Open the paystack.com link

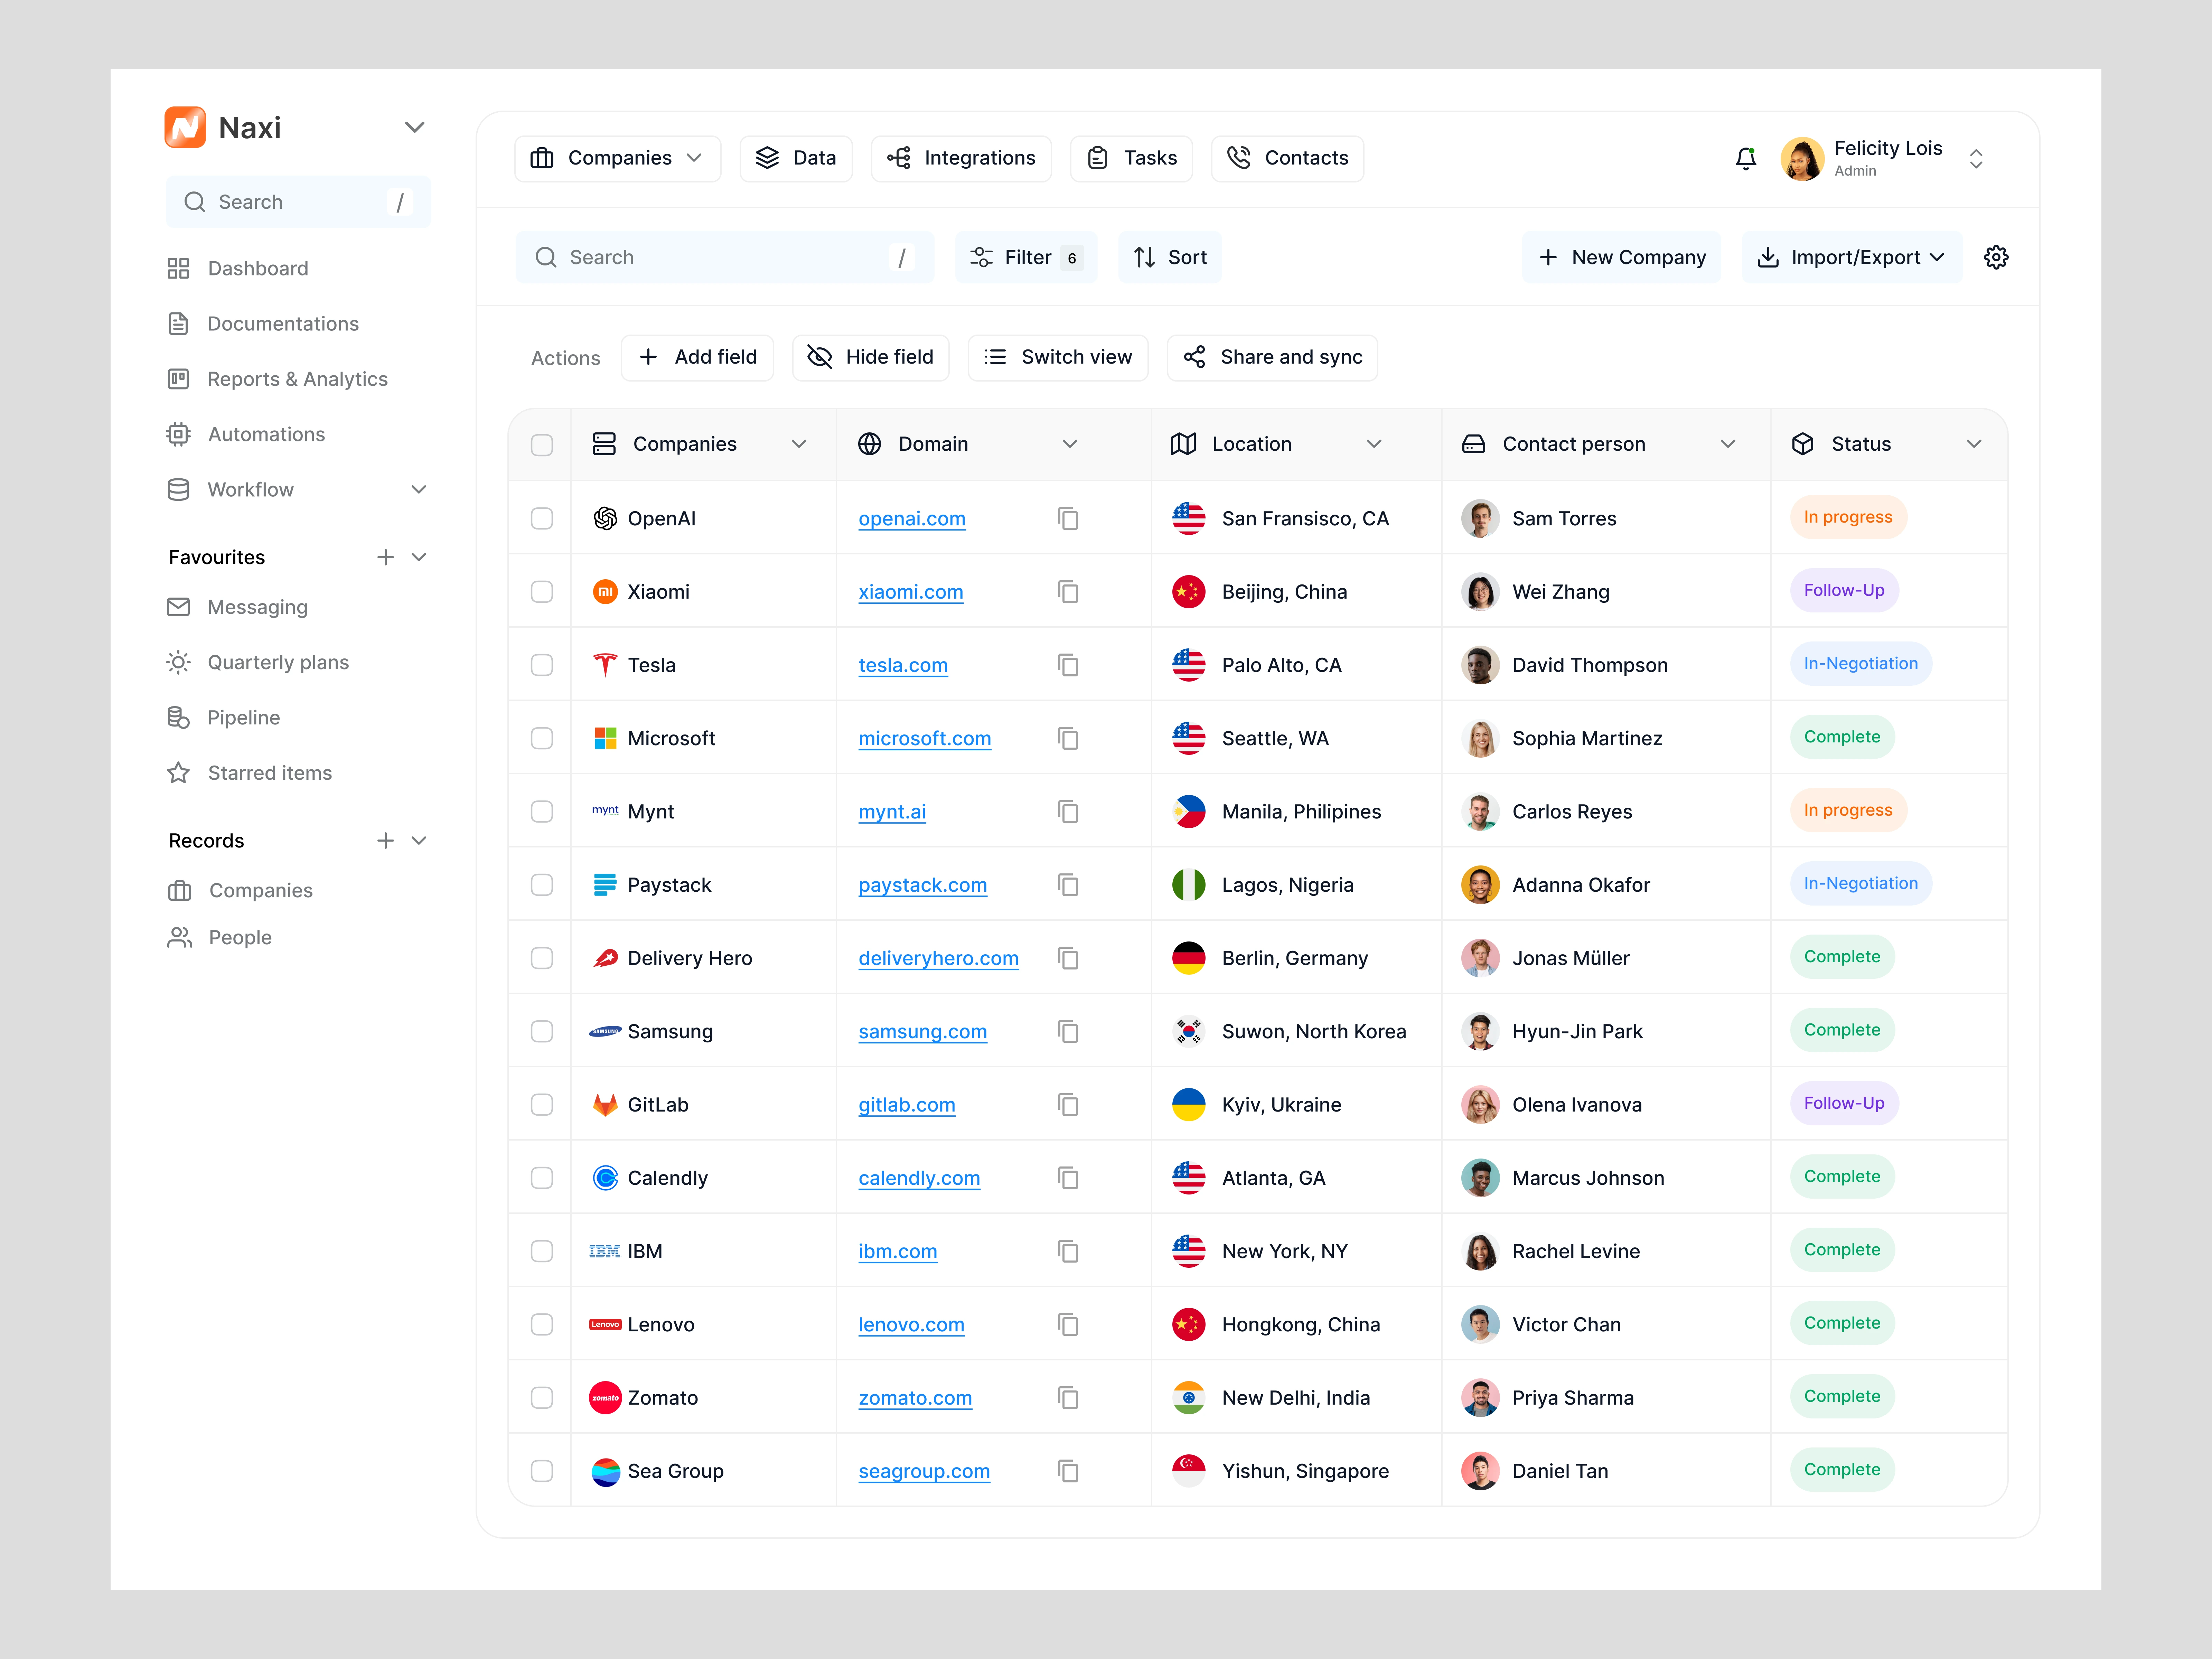pos(922,885)
